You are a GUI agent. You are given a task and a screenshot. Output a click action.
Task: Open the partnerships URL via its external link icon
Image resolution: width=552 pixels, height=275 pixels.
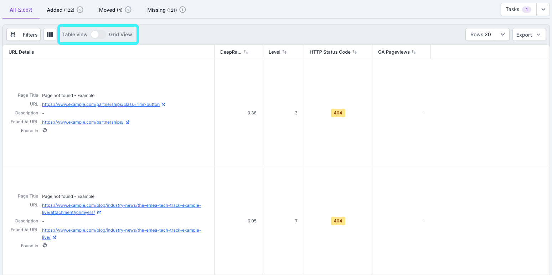tap(164, 104)
